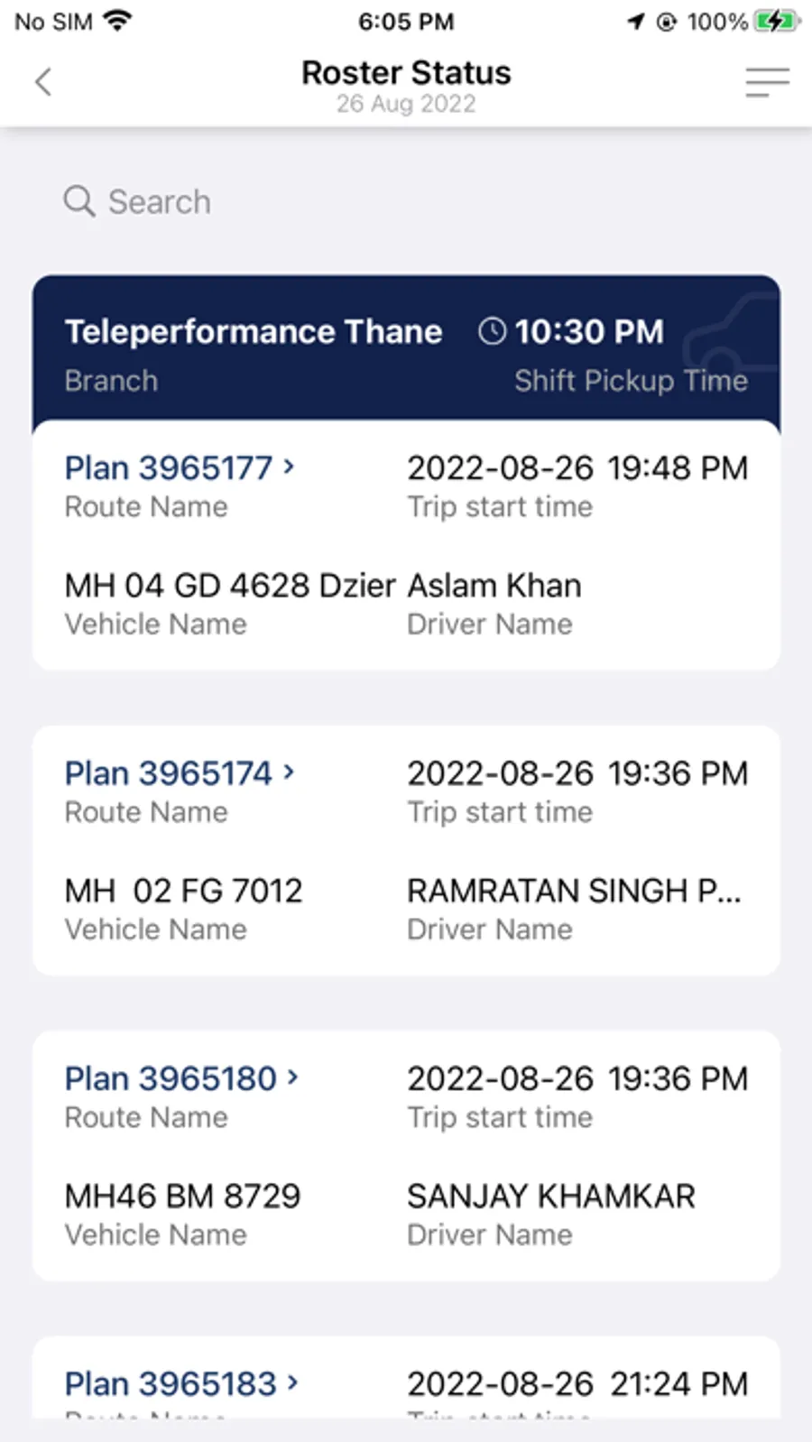
Task: Click the clock icon beside 10:30 PM
Action: 492,331
